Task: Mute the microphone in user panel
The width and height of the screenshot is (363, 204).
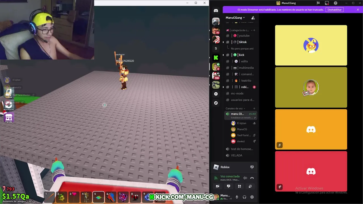Action: click(x=237, y=197)
